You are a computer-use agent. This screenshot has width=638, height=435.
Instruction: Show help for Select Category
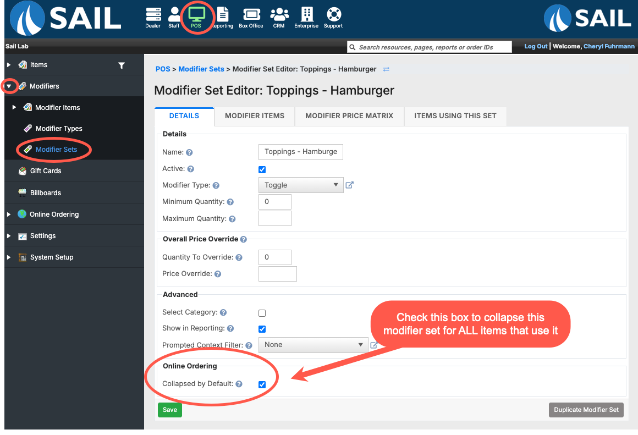[x=223, y=312]
